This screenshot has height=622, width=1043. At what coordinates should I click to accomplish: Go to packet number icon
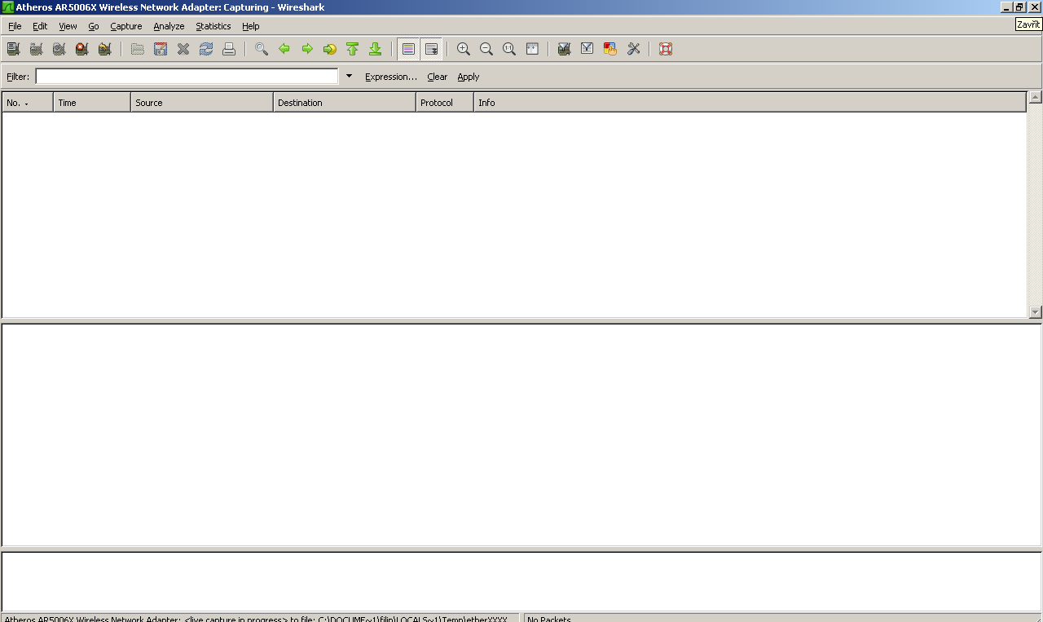pyautogui.click(x=330, y=49)
